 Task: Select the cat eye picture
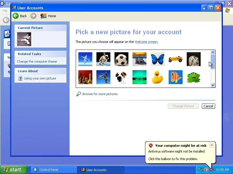tap(194, 59)
